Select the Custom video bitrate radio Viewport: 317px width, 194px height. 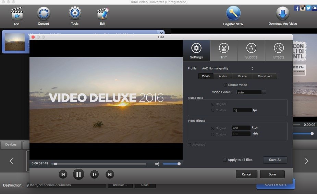point(213,134)
